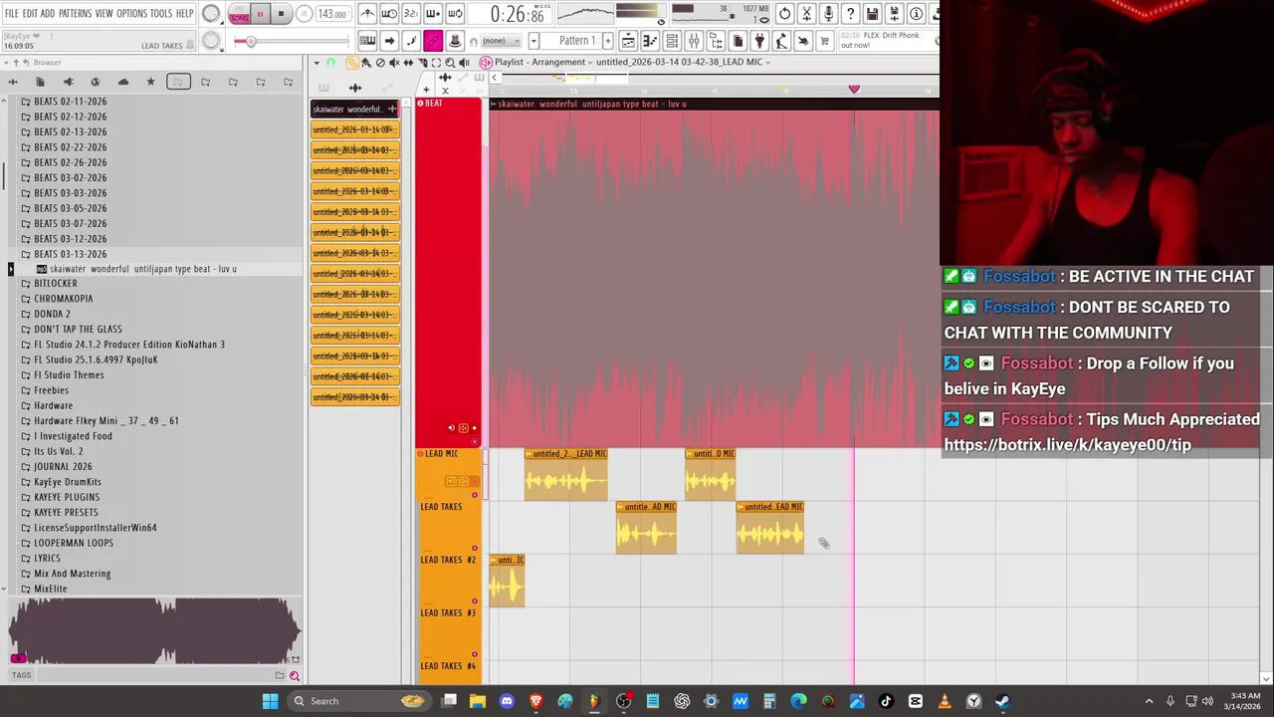Show the Playlist via toolbar icon
Screen dimensions: 1274x717
628,41
